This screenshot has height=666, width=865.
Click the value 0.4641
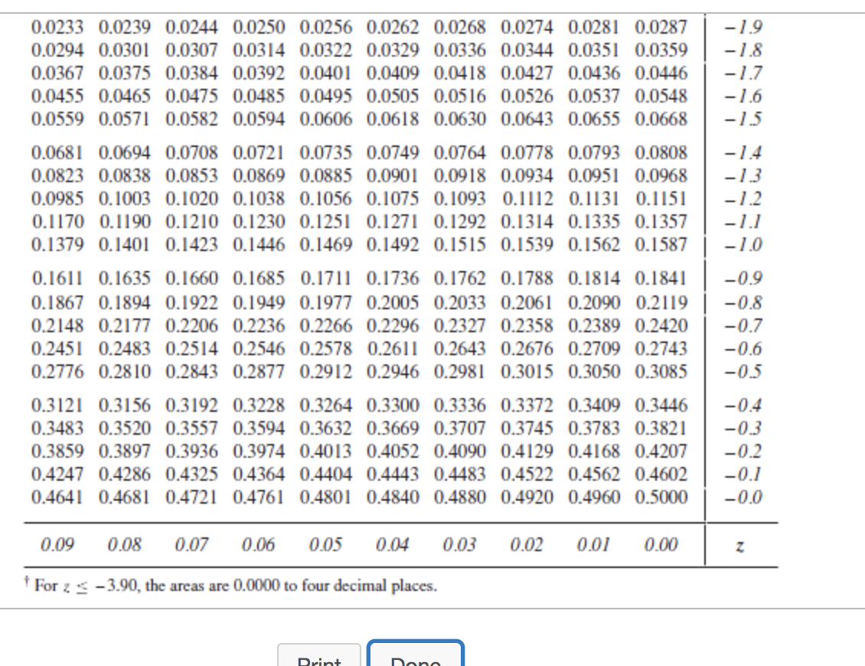coord(56,496)
